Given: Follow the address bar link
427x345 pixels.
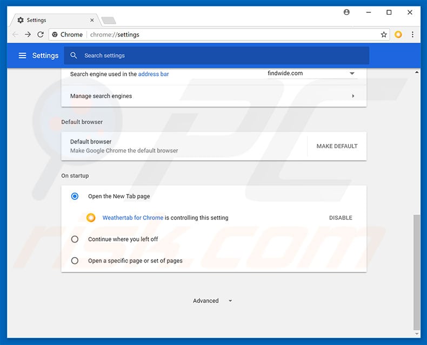Looking at the screenshot, I should pos(154,74).
